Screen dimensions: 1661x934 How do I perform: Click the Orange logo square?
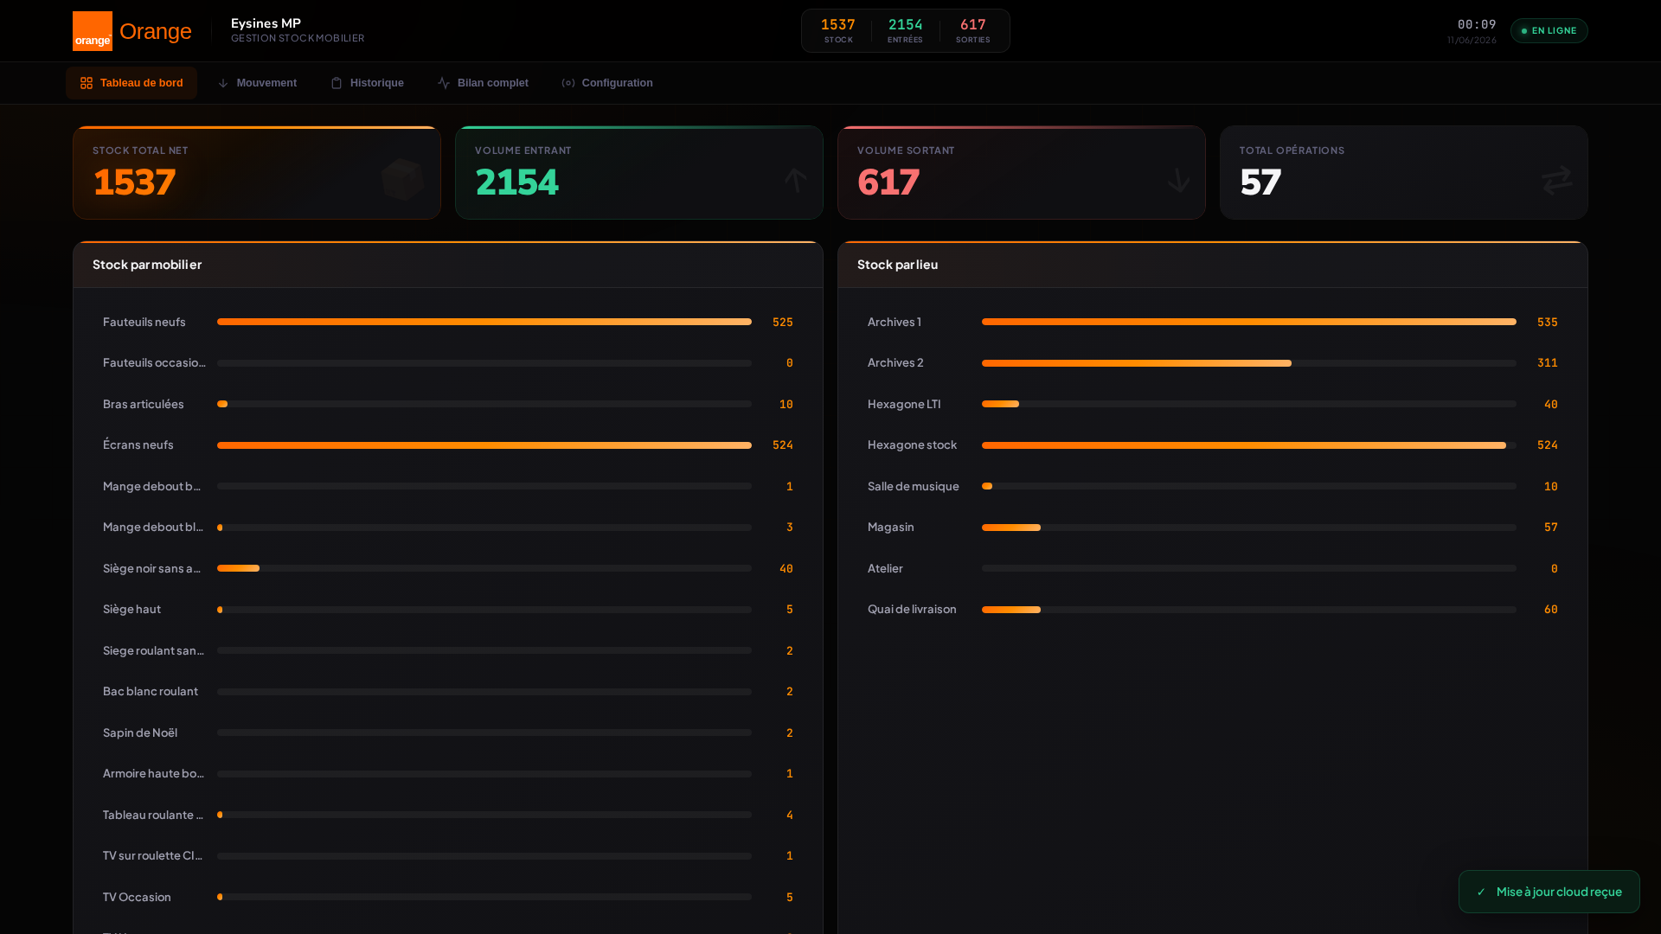(x=93, y=31)
